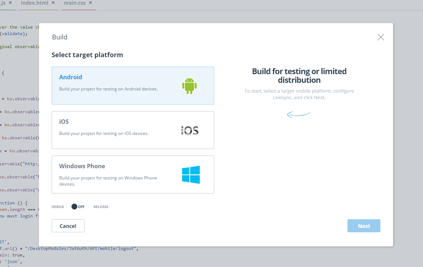Click the Cancel button
The image size is (423, 267).
(x=68, y=226)
